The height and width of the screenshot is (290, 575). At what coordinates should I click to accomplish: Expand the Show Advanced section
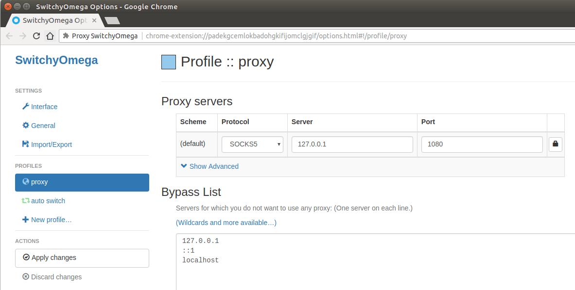coord(209,166)
